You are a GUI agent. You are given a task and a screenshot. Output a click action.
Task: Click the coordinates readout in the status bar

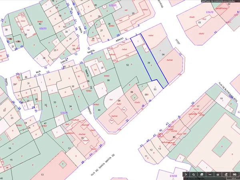pos(194,178)
